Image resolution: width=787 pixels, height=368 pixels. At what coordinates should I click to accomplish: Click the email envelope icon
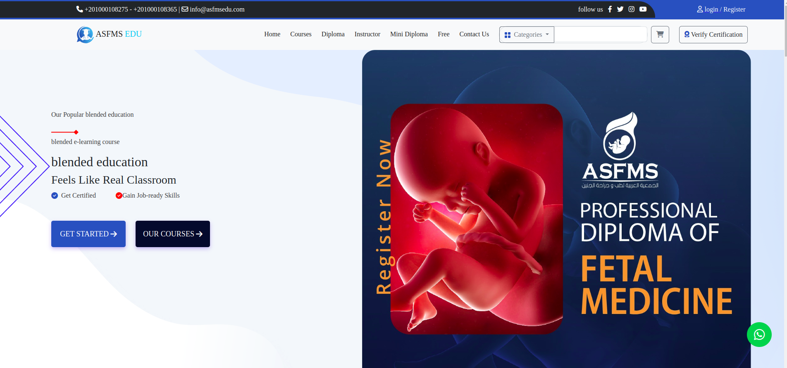[185, 9]
